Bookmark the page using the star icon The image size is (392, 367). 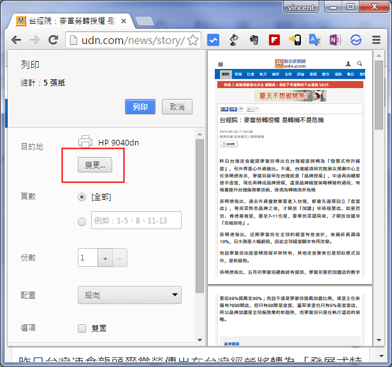point(192,40)
